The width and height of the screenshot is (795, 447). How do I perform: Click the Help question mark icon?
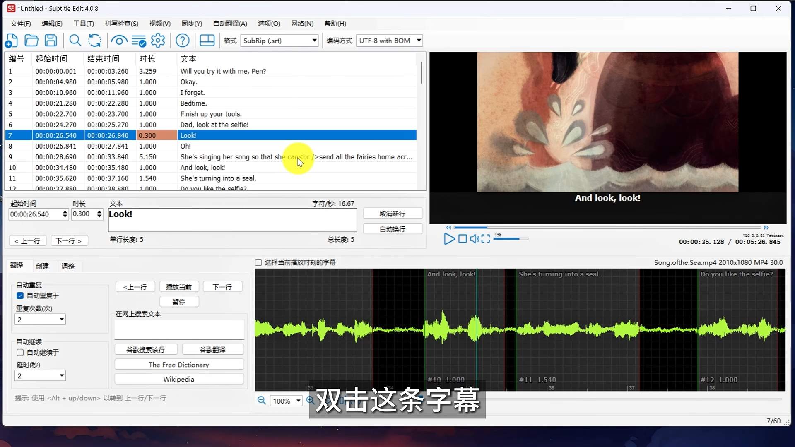click(183, 41)
